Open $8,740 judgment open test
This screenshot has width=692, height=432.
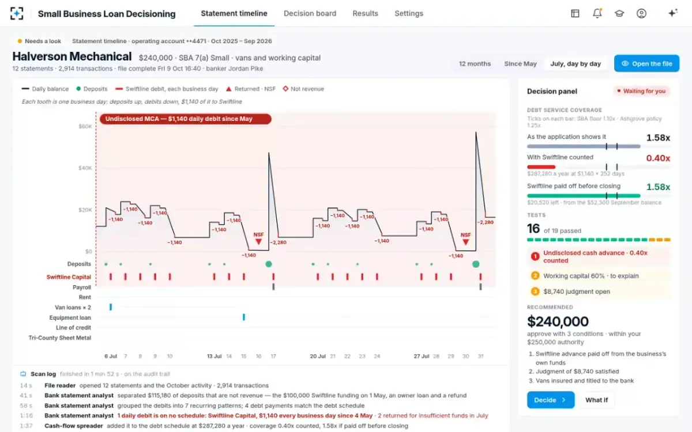click(x=599, y=291)
